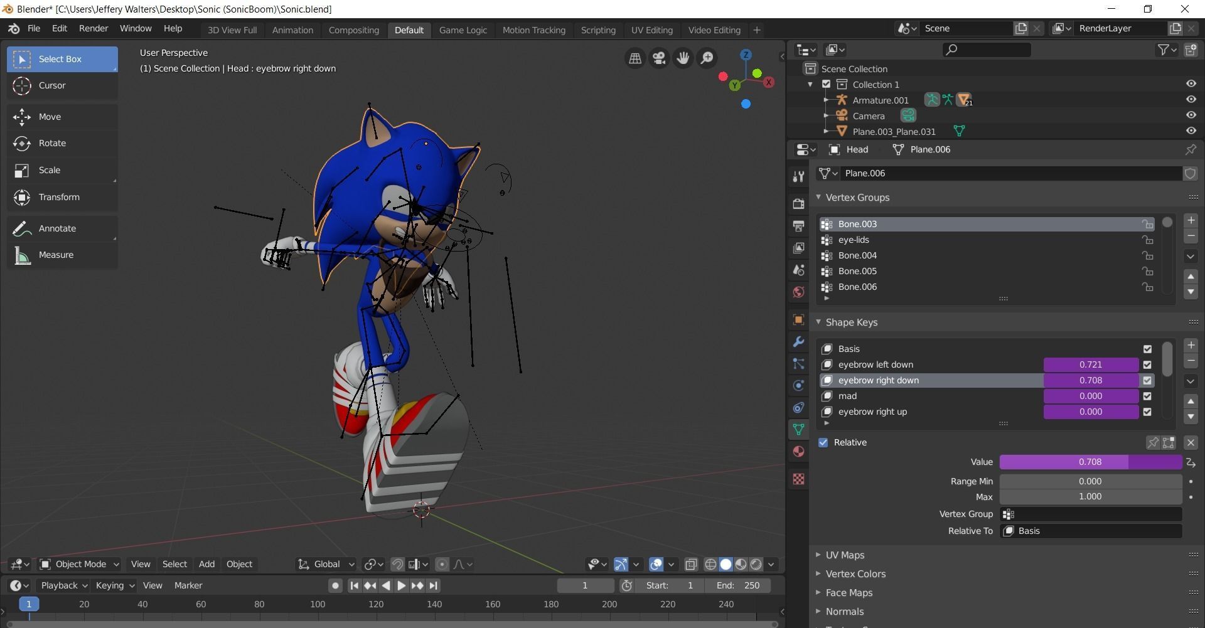Hide the Camera object in outliner

coord(1190,115)
